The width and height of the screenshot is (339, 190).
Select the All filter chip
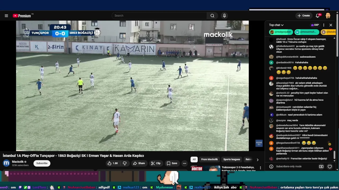(x=194, y=159)
